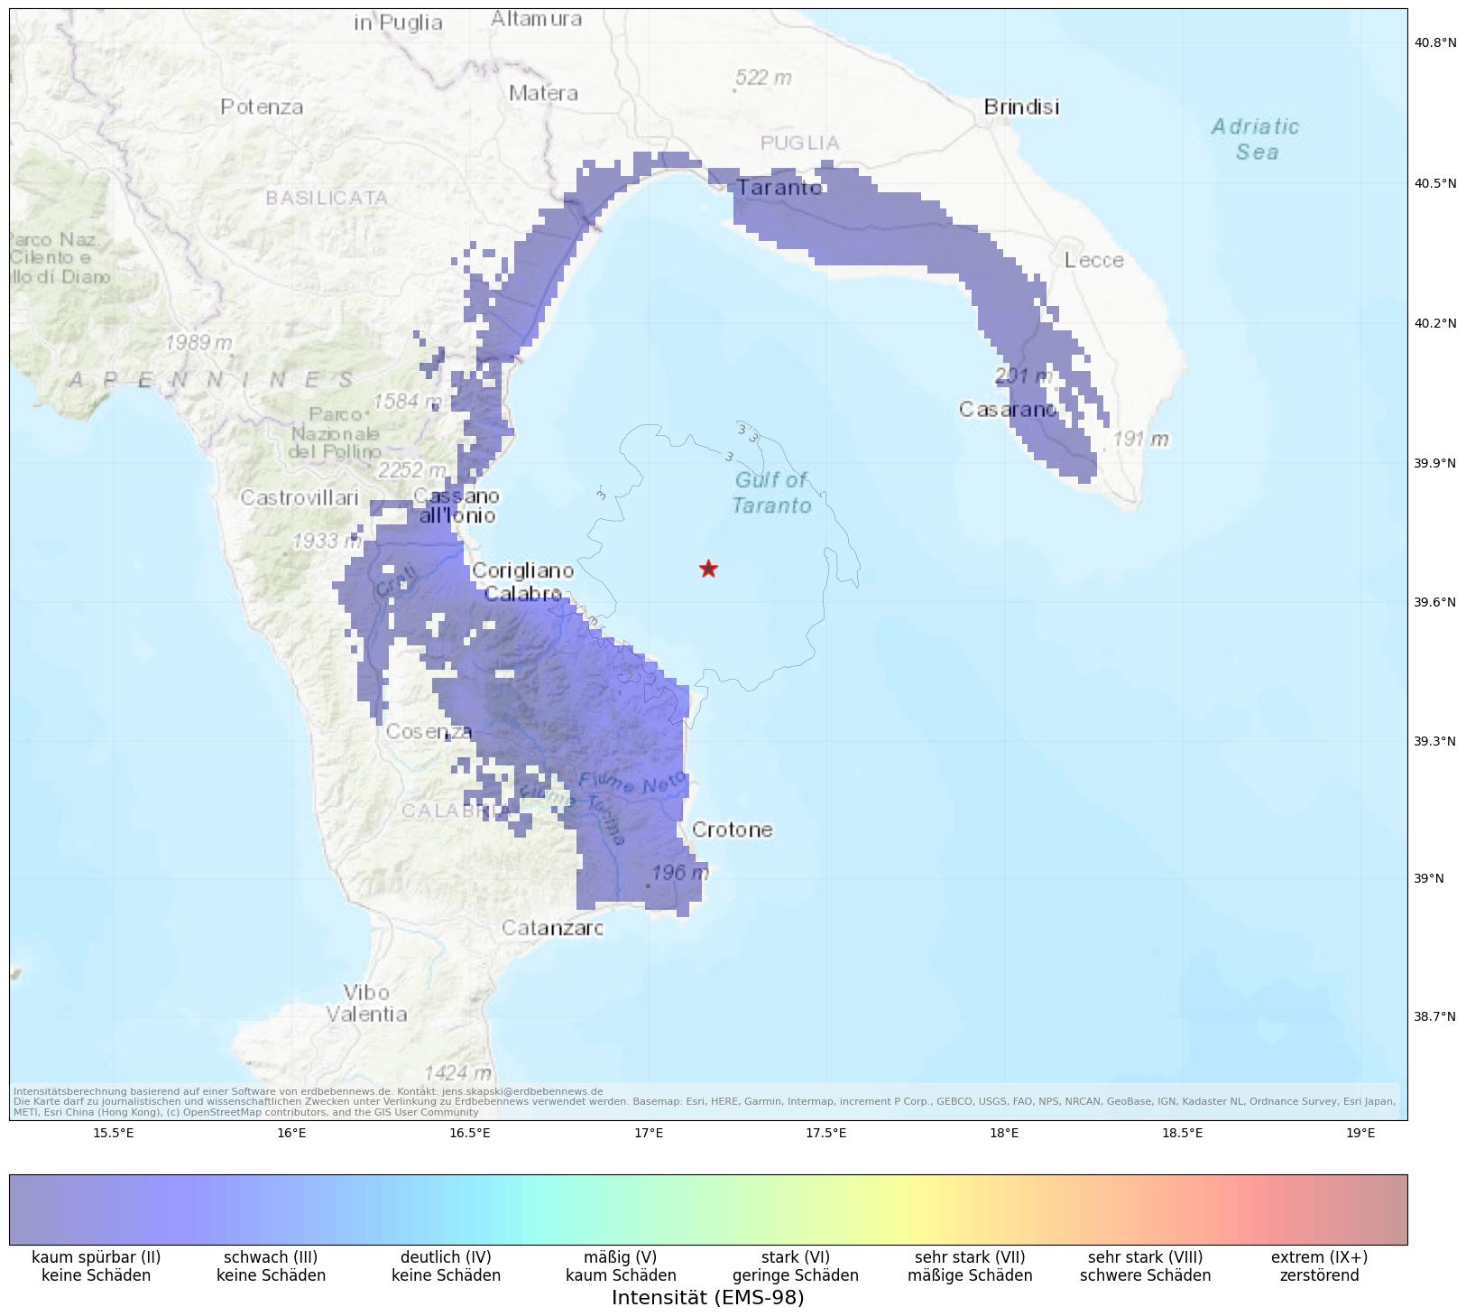Click the CALABRIA region label

tap(456, 811)
